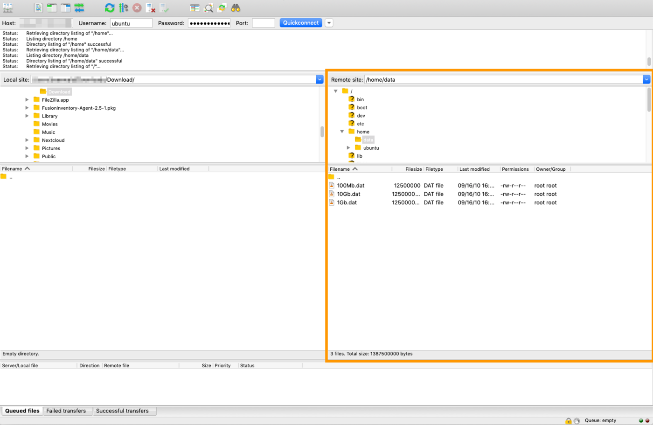Check the encryption lock icon
653x425 pixels.
pos(568,420)
